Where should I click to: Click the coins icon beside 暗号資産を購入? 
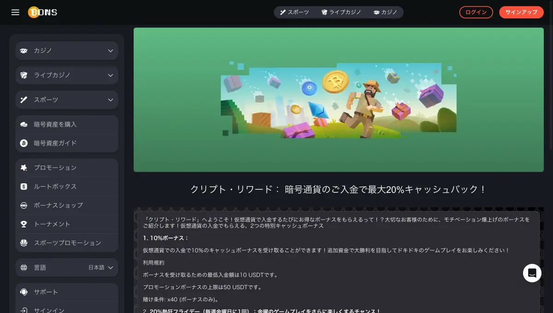coord(24,124)
